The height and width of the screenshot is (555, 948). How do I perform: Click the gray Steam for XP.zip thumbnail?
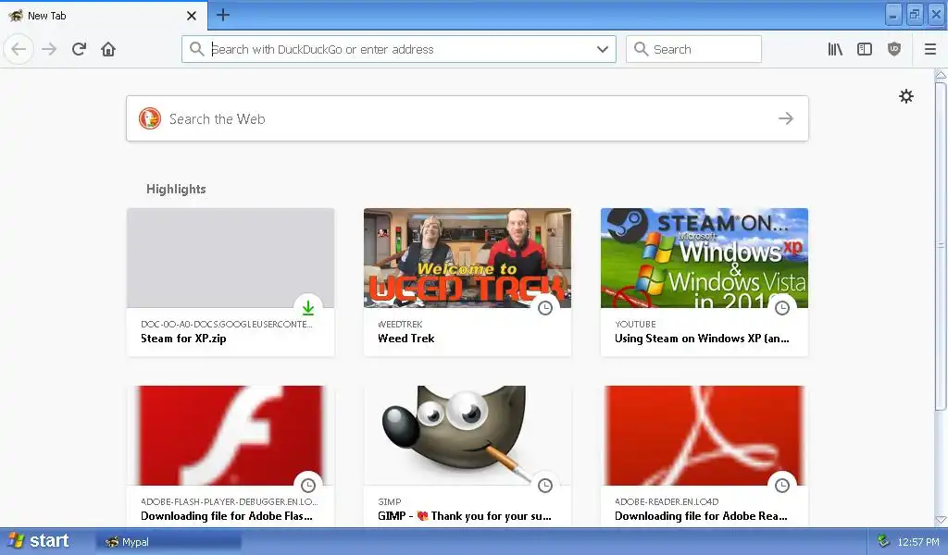pos(231,258)
